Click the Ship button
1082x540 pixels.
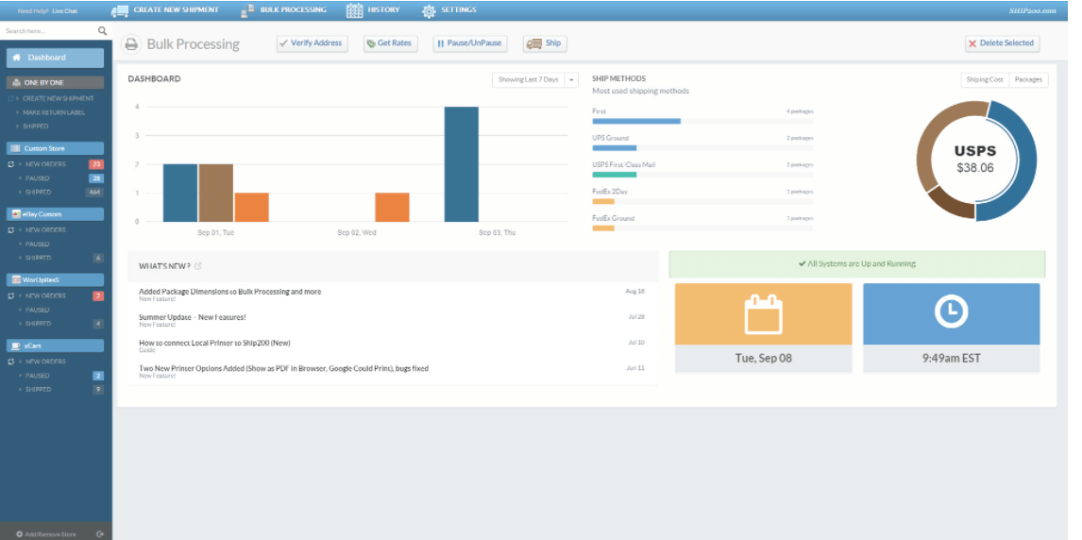click(x=545, y=43)
